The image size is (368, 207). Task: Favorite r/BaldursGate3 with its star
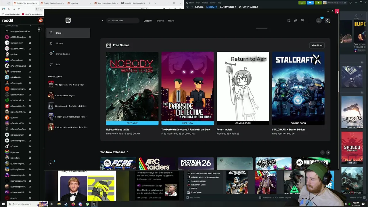tap(30, 95)
